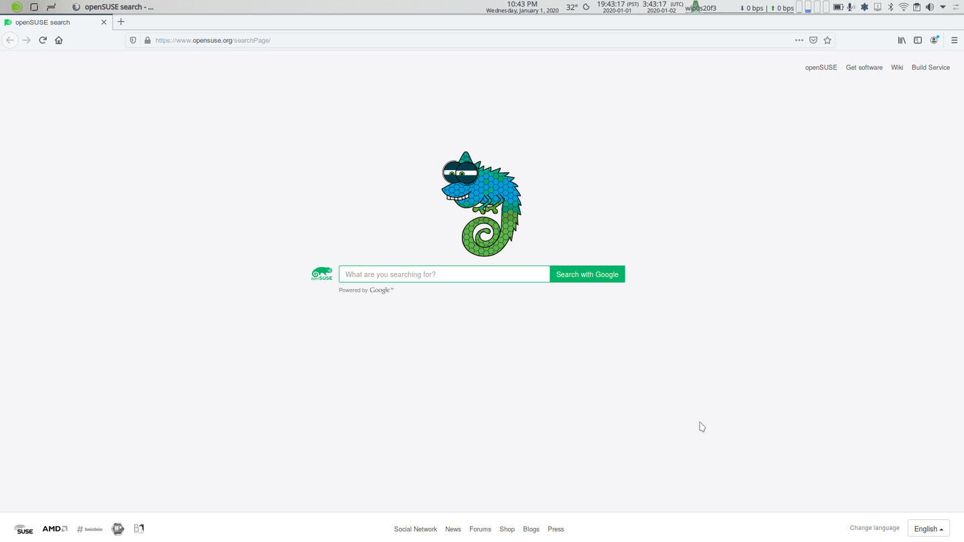Go to the Firefox home page
Viewport: 964px width, 542px height.
click(59, 40)
